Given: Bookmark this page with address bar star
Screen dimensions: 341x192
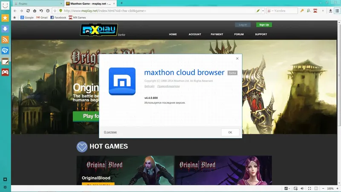Looking at the screenshot, I should click(x=55, y=11).
